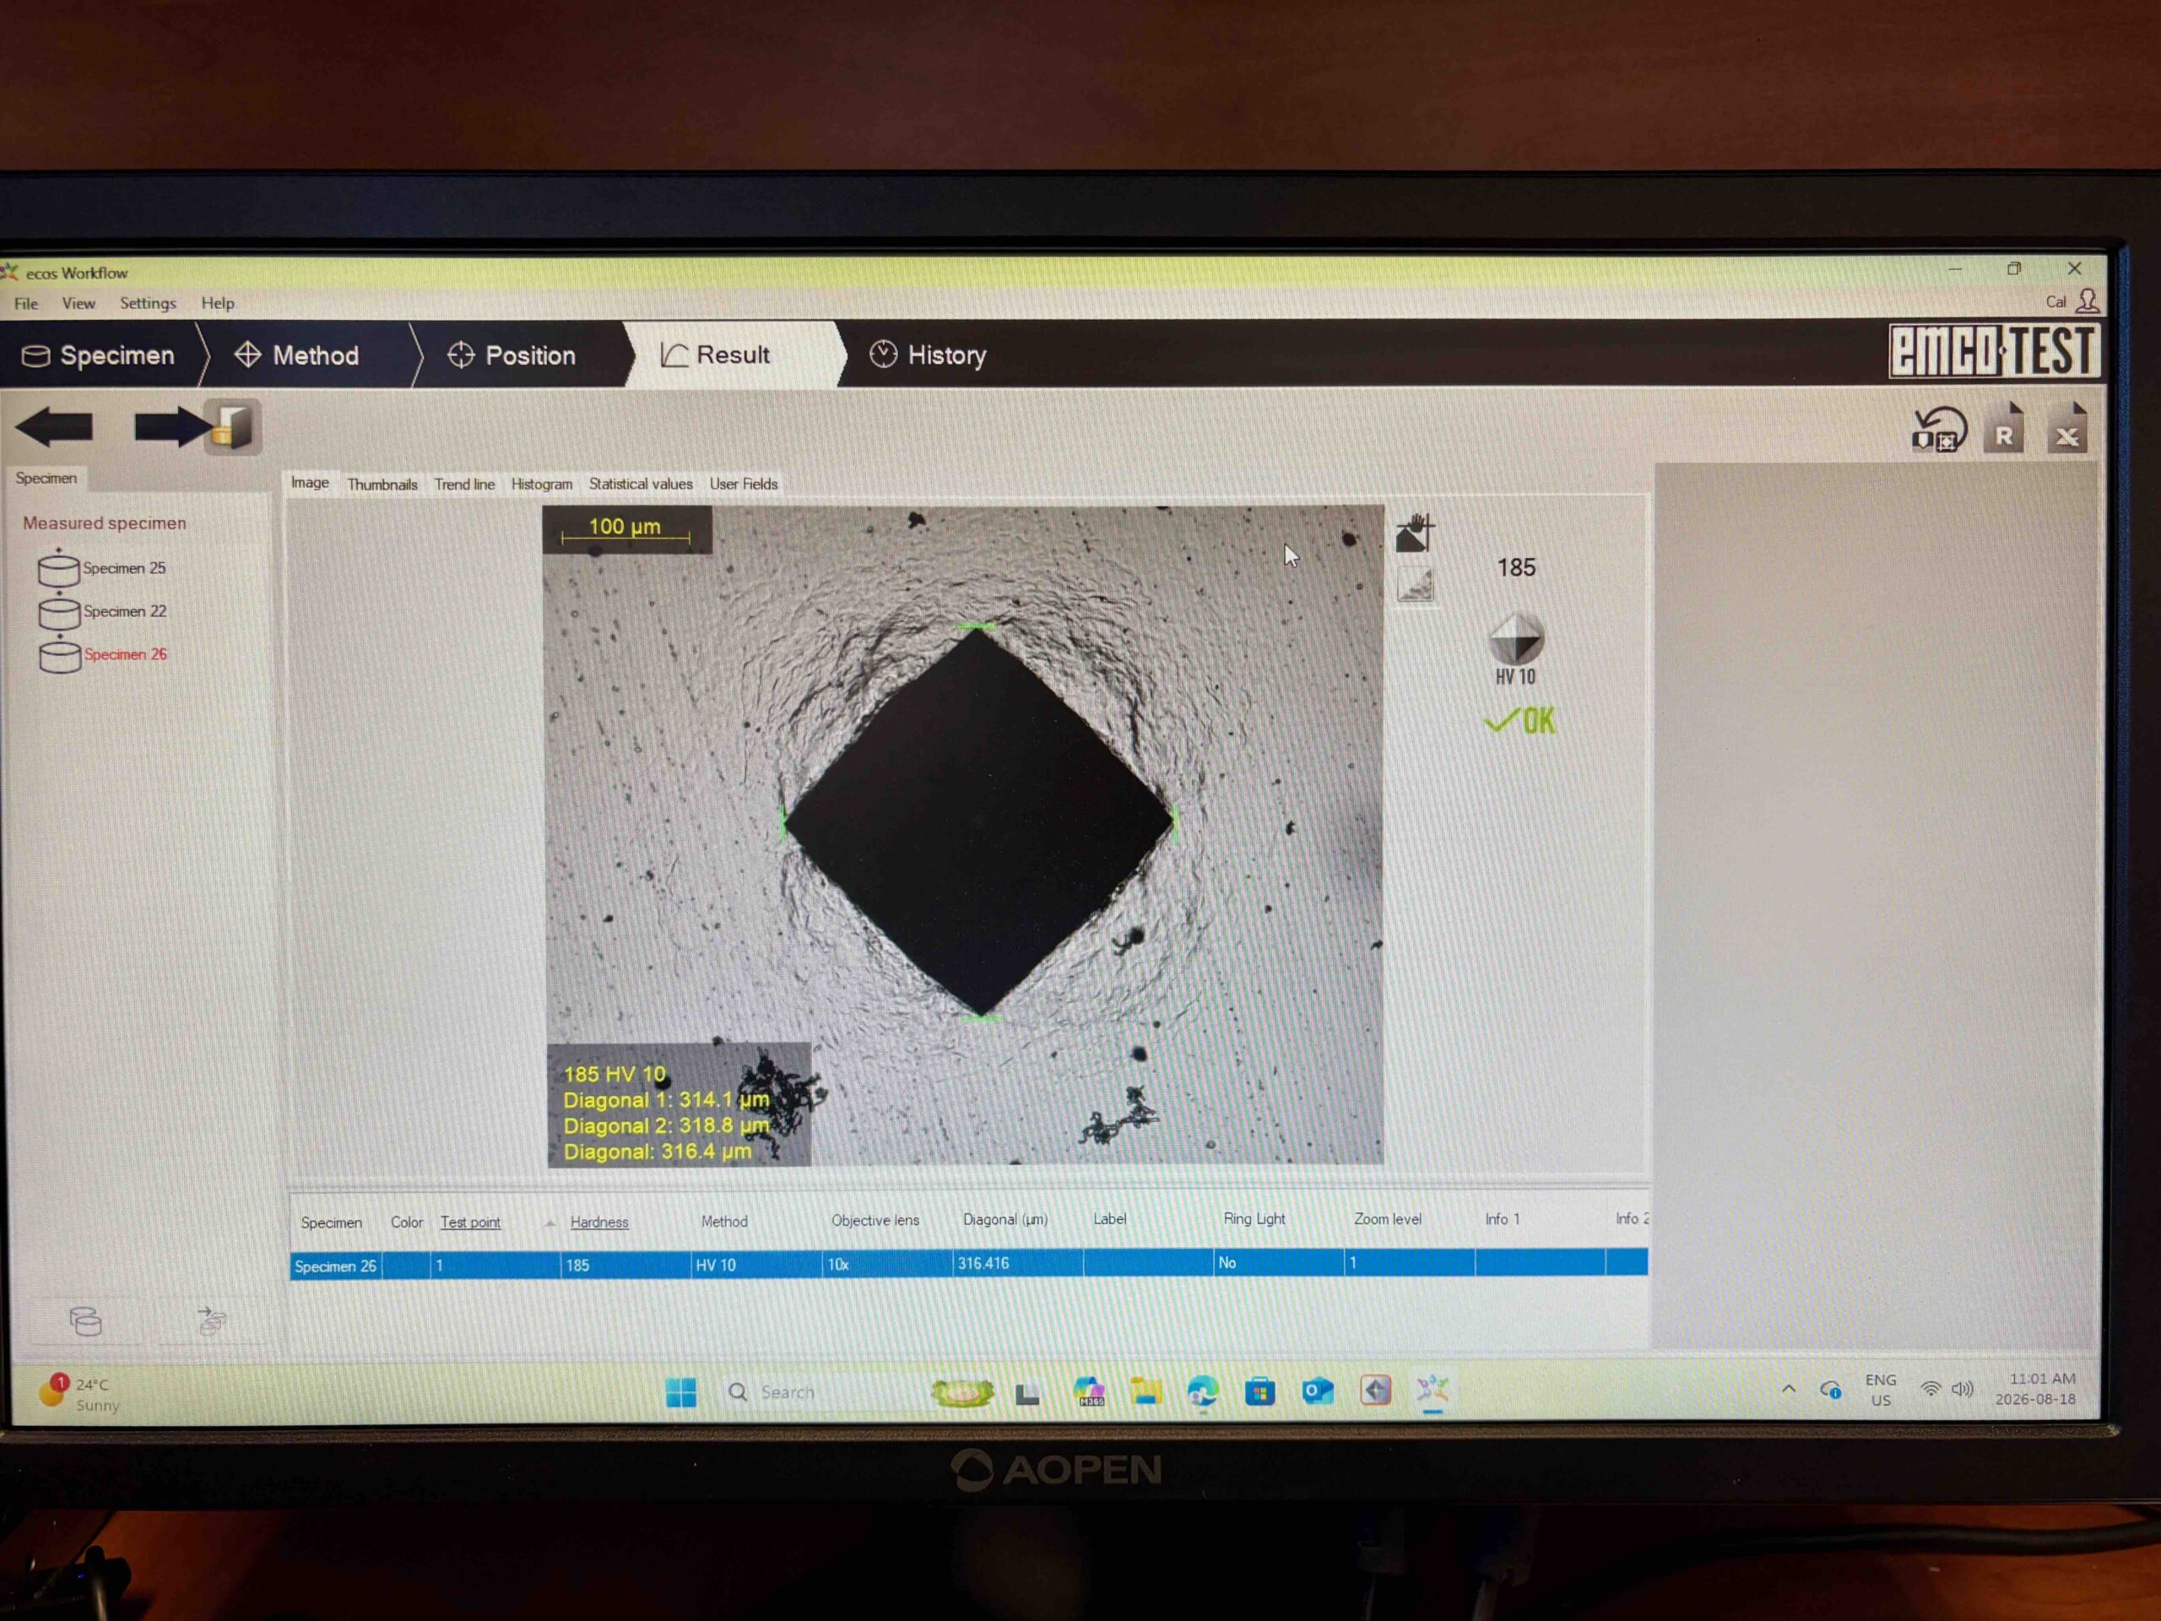Screen dimensions: 2161x1621
Task: Open the View menu
Action: [79, 304]
